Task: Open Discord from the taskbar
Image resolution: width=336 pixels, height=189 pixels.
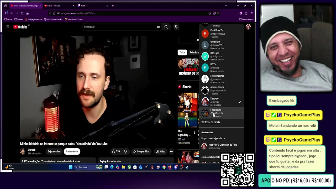Action: pos(175,167)
